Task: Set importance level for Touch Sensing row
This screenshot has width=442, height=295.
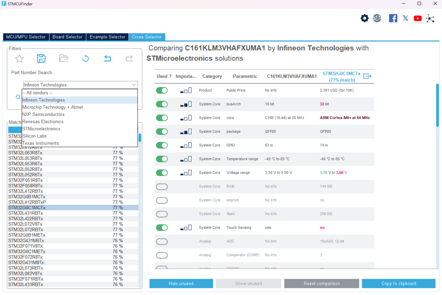Action: [186, 228]
